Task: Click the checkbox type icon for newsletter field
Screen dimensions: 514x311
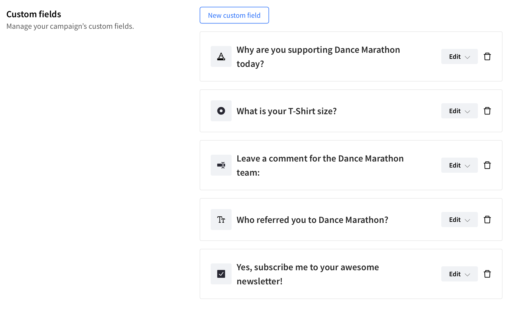Action: [x=221, y=274]
